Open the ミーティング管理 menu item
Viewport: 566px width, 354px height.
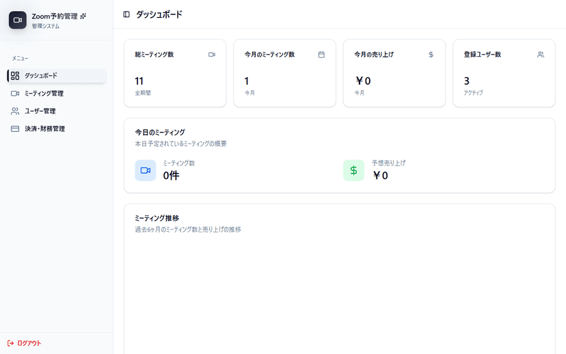pos(56,94)
